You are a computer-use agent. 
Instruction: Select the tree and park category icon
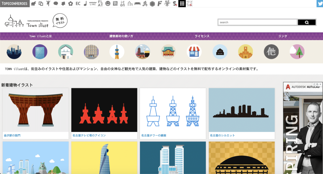[x=297, y=52]
